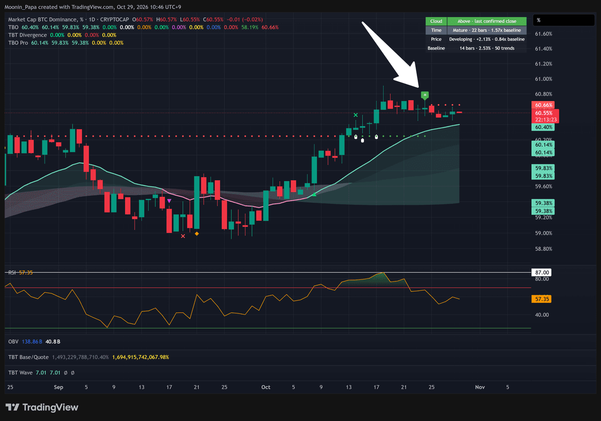Click the RSI pane label
This screenshot has height=421, width=601.
click(x=12, y=272)
